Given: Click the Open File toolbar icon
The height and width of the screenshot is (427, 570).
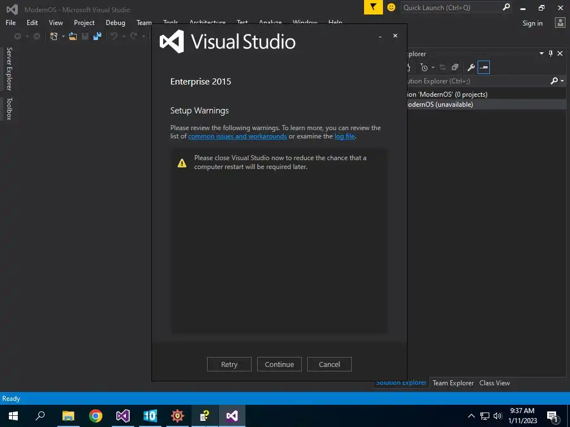Looking at the screenshot, I should [x=73, y=36].
